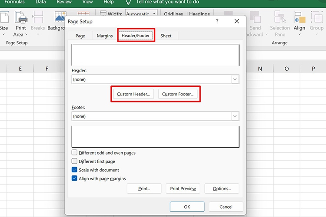
Task: Switch to the Margins tab
Action: [105, 36]
